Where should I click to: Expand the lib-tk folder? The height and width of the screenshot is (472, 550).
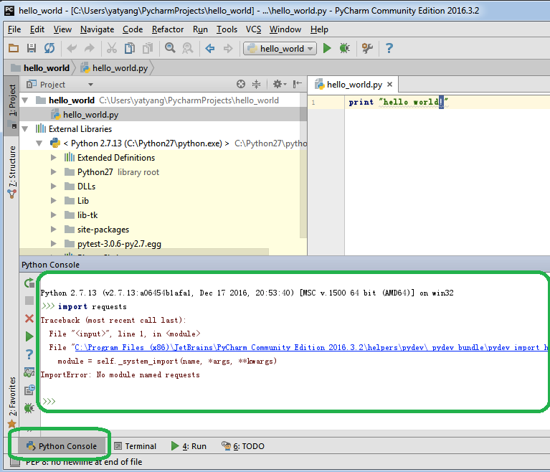click(x=53, y=215)
